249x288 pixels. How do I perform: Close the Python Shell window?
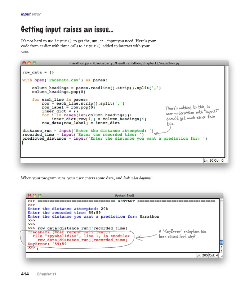pyautogui.click(x=30, y=195)
